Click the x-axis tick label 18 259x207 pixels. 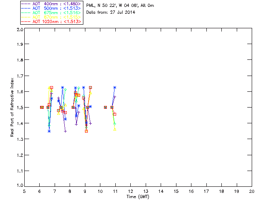[221, 191]
